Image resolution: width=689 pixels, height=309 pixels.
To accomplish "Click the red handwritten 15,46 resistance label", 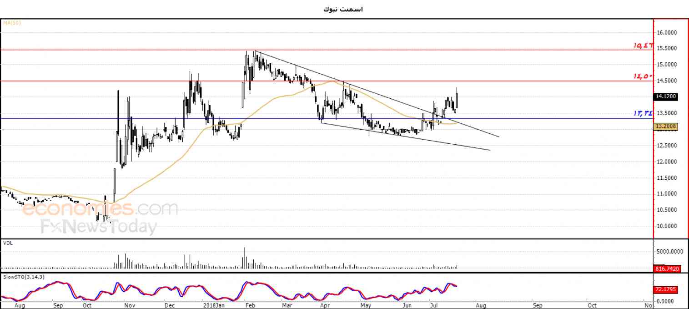I will 643,45.
